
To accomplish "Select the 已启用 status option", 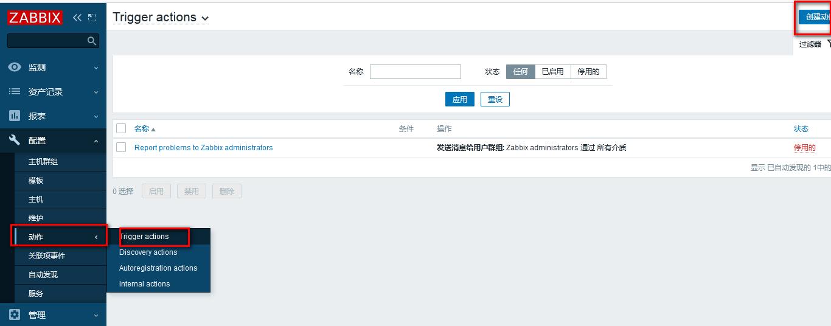I will [x=553, y=72].
